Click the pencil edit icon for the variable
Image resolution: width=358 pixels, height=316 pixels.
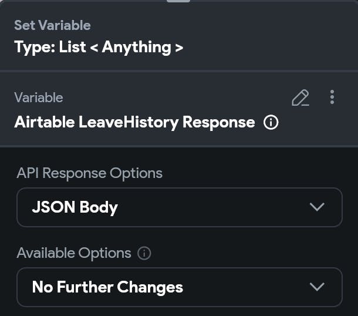click(x=300, y=98)
